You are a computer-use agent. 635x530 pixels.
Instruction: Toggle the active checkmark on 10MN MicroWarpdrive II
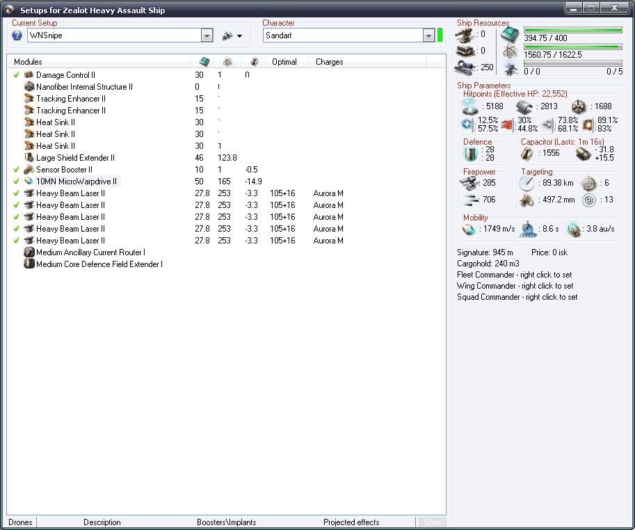pyautogui.click(x=16, y=181)
